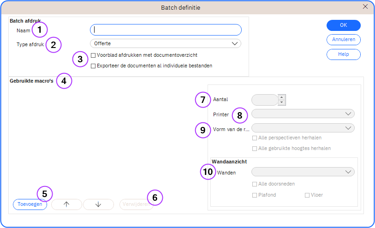
Task: Toggle Exporteer de documenten al individuele bestanden
Action: pos(93,66)
